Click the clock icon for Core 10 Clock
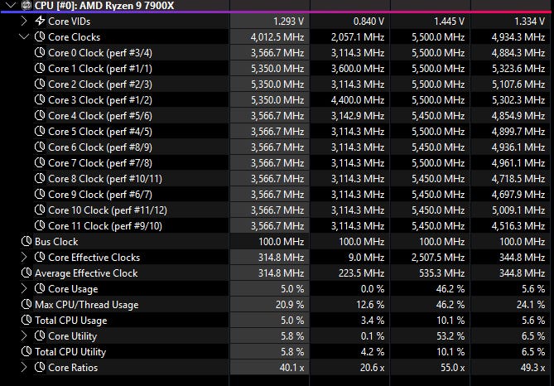The width and height of the screenshot is (554, 386). point(40,210)
